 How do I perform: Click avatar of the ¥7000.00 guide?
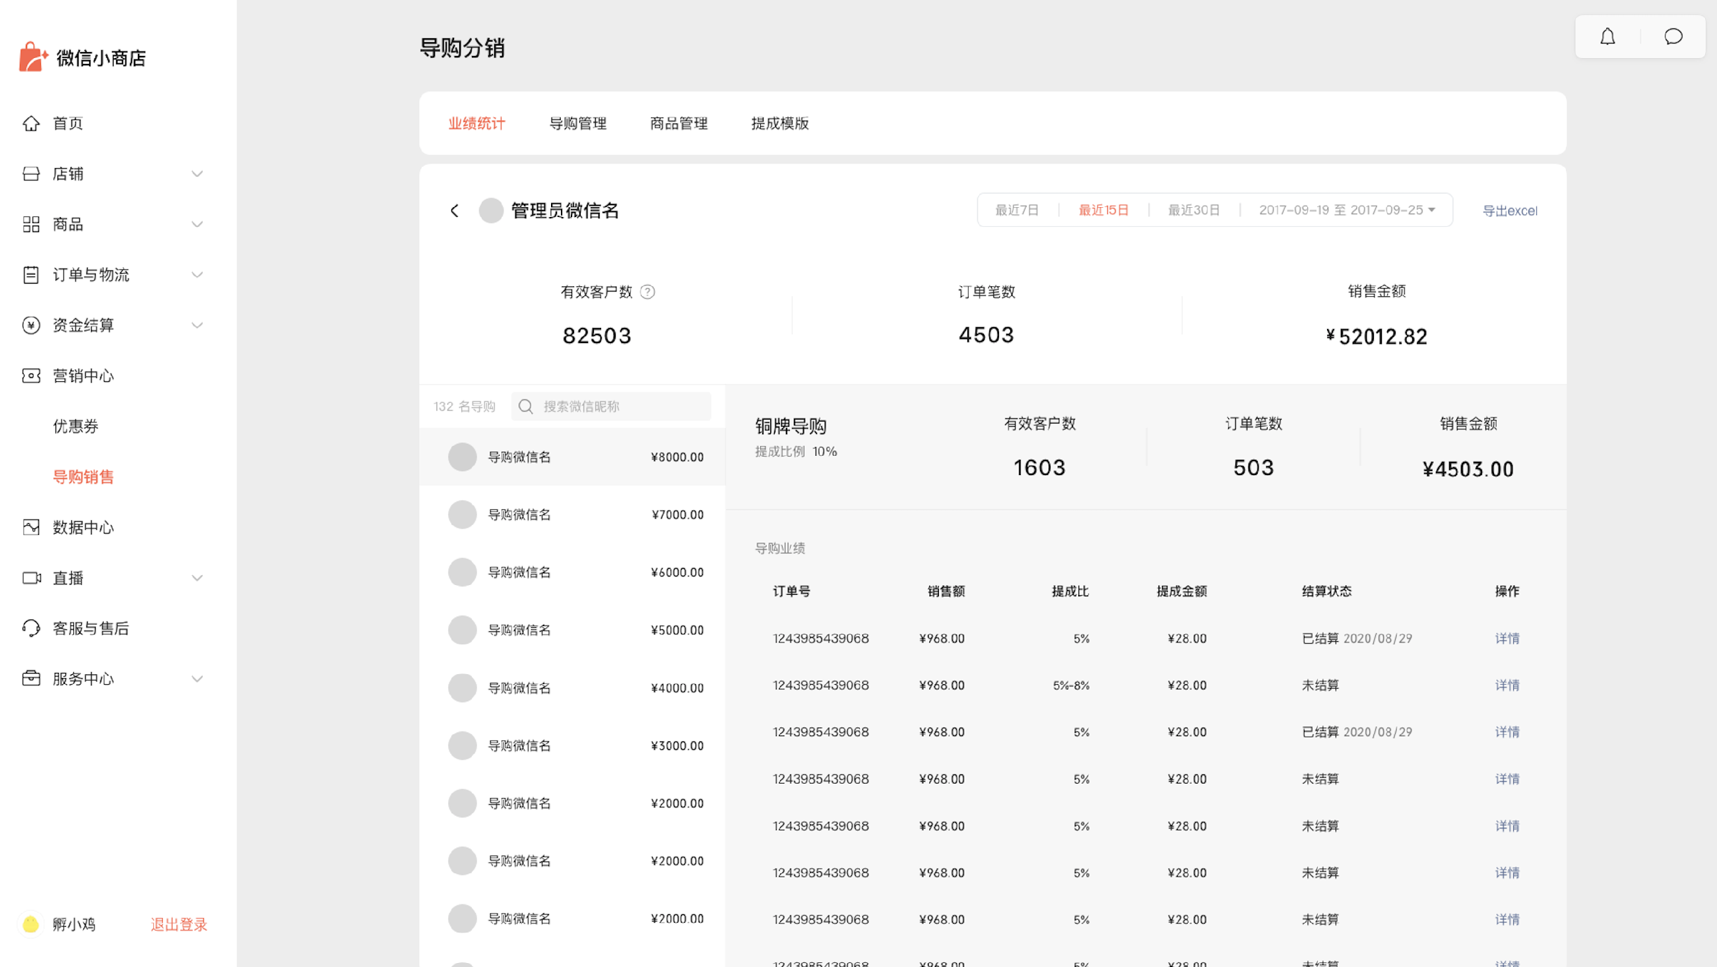pyautogui.click(x=462, y=515)
